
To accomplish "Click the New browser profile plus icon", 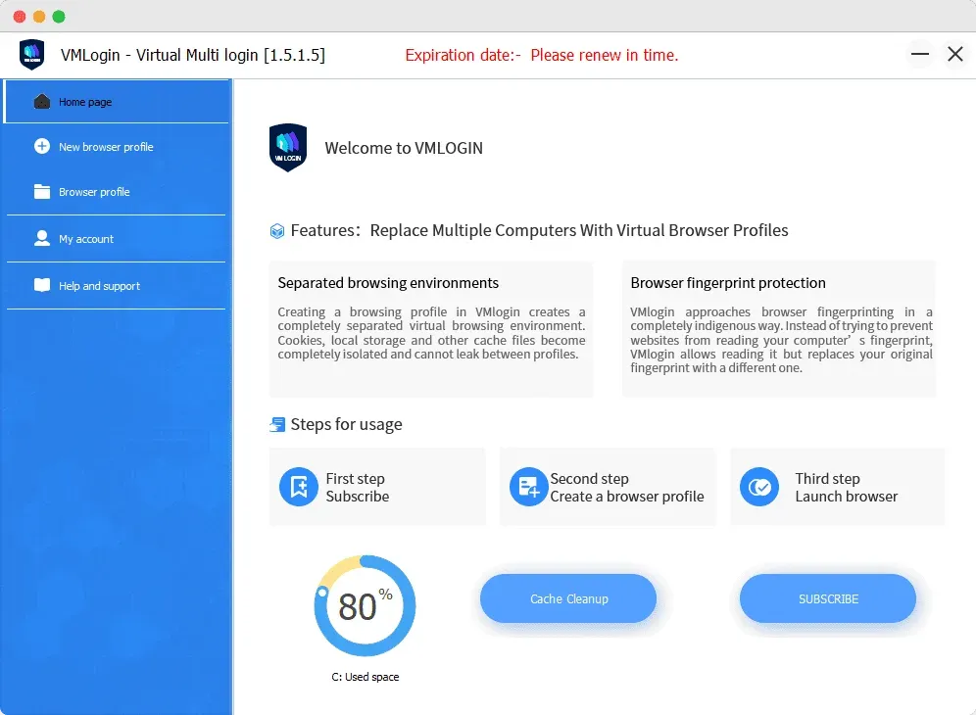I will (x=42, y=146).
